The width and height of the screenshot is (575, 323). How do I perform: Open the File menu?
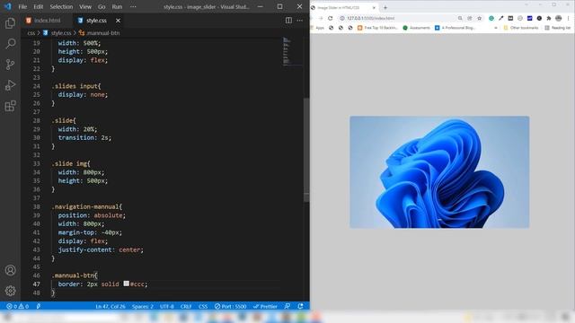pos(22,6)
